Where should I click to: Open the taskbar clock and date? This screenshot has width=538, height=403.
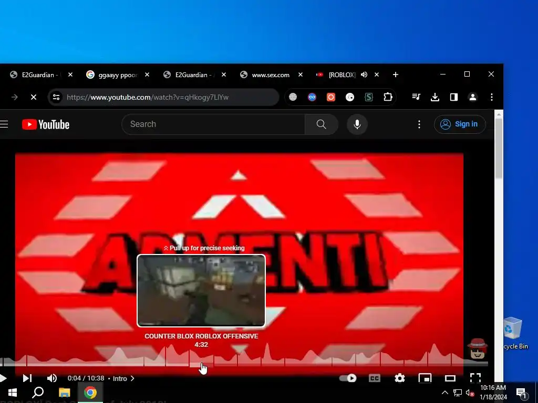point(493,393)
